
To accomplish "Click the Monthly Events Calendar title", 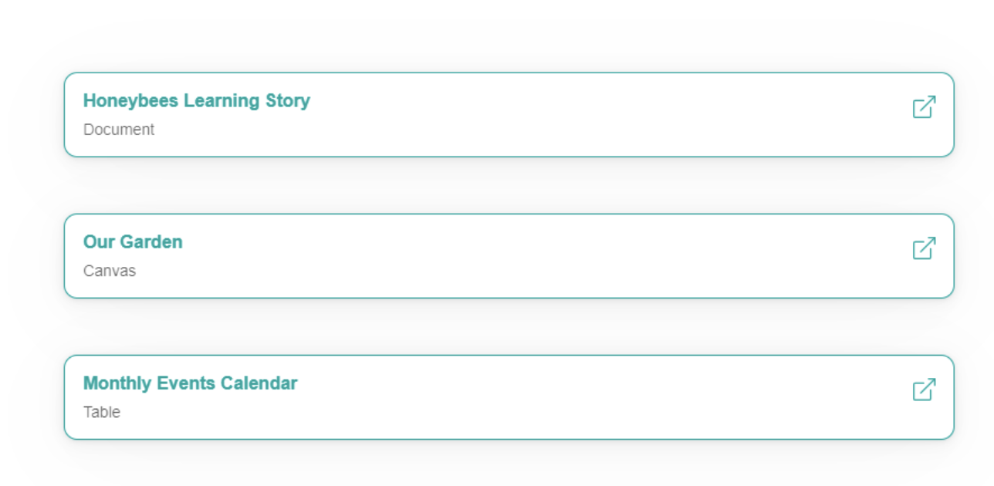I will click(x=190, y=383).
